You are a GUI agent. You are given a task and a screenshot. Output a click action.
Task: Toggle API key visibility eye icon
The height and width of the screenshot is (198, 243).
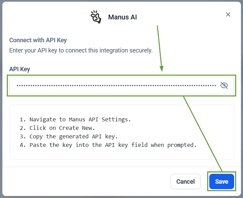[224, 86]
